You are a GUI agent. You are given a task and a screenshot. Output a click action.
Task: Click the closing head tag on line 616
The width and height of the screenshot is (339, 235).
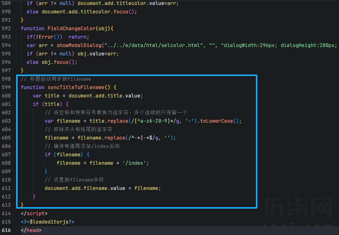pos(31,230)
